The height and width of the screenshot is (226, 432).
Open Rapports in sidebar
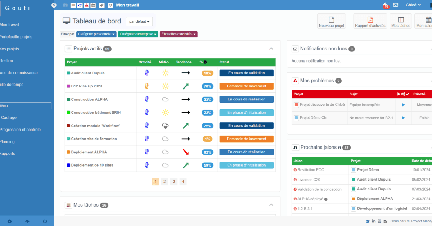click(8, 153)
